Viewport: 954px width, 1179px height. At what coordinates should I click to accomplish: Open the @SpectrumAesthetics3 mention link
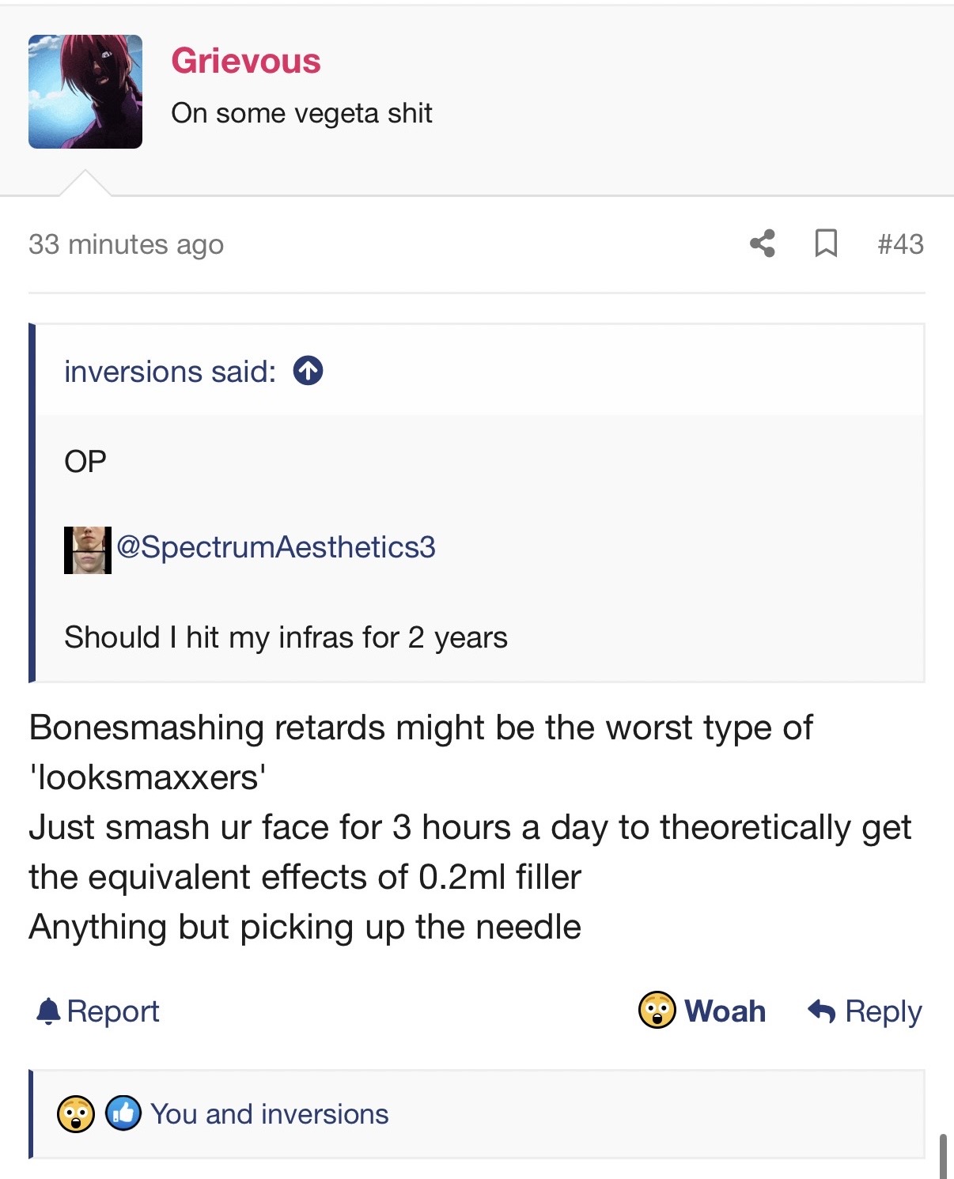[276, 547]
